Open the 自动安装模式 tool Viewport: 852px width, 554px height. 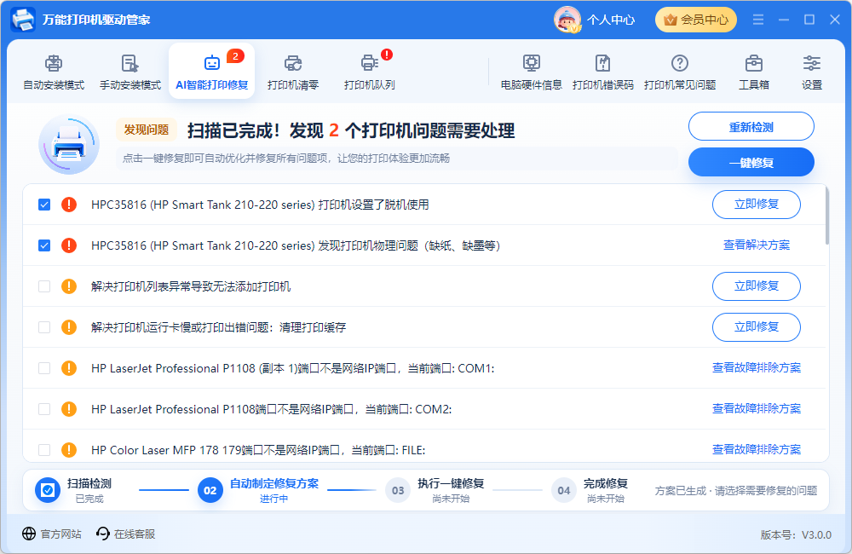(53, 72)
